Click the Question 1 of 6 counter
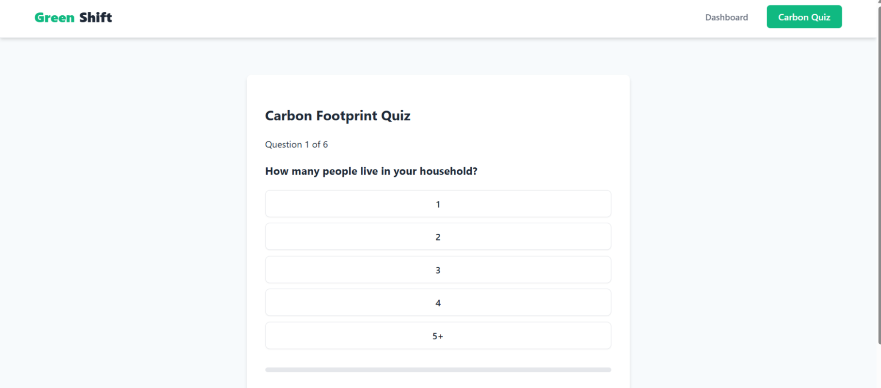The width and height of the screenshot is (881, 388). tap(296, 144)
